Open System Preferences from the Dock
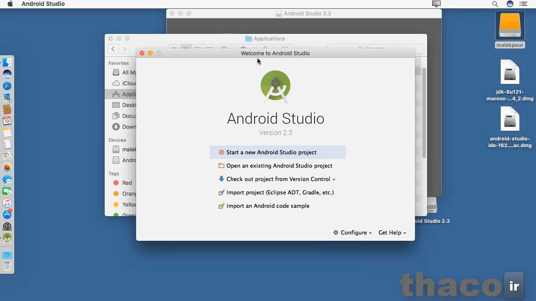Image resolution: width=536 pixels, height=301 pixels. [7, 226]
